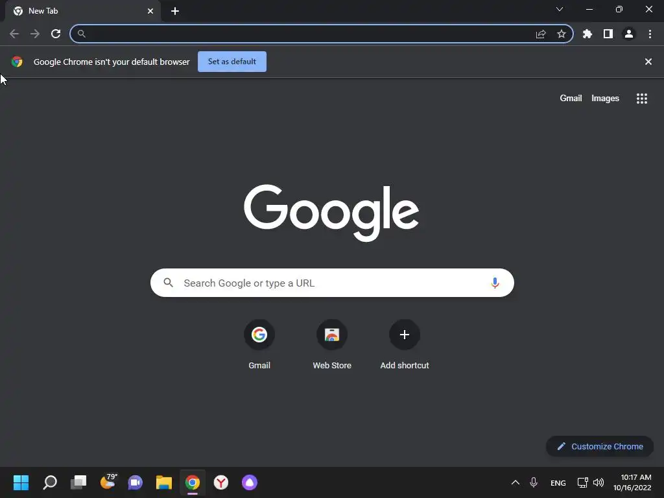Screen dimensions: 664x498
Task: Share this page via the share icon
Action: 541,34
